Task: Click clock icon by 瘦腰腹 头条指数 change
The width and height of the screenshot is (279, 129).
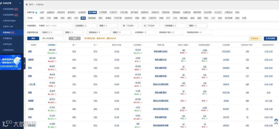Action: [x=142, y=102]
